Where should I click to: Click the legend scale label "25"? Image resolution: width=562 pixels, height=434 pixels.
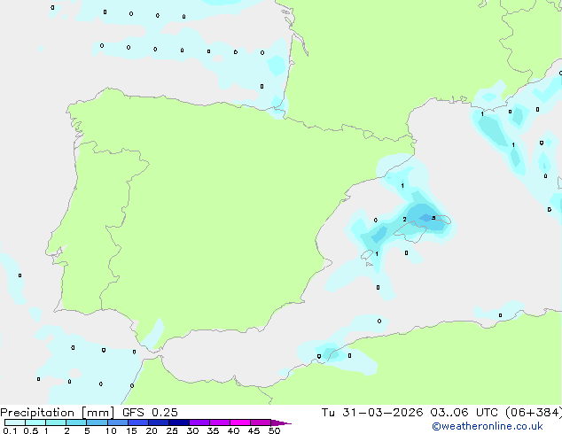tap(172, 430)
